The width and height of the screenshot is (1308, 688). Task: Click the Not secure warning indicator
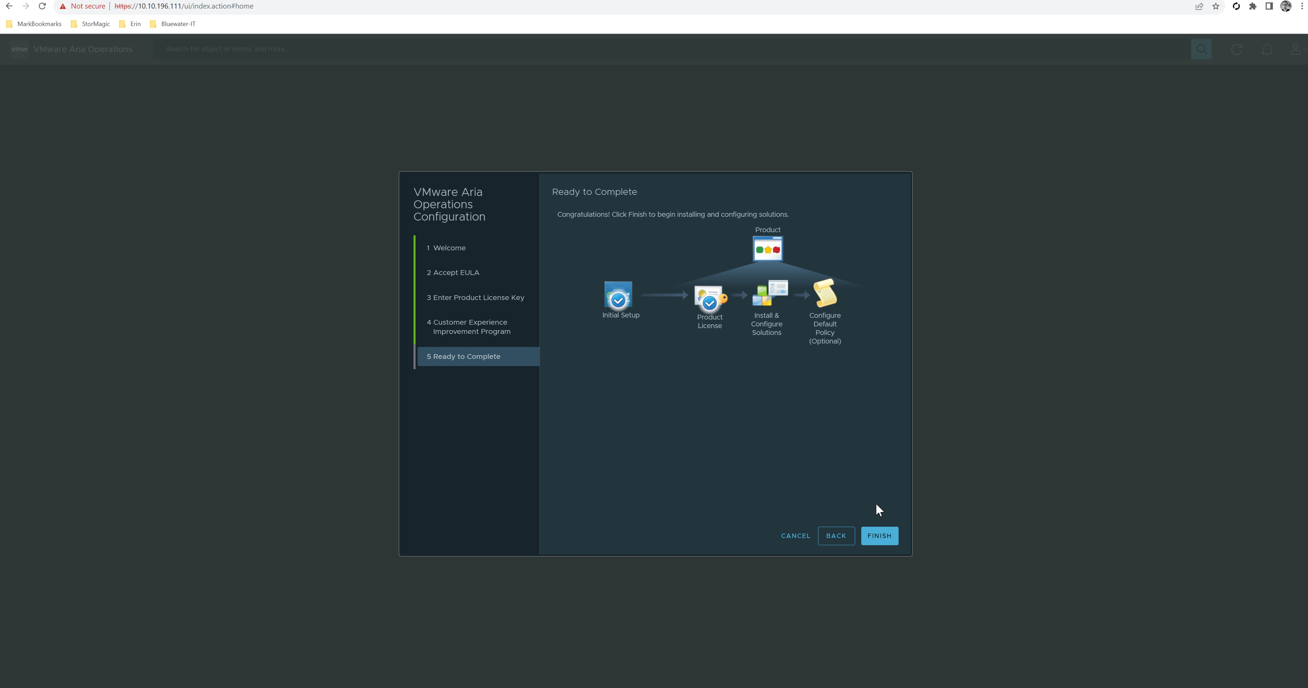tap(82, 6)
